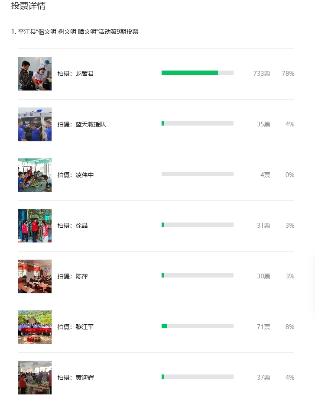Select the 拍摄：凌伟中 label
The width and height of the screenshot is (315, 397).
(x=75, y=175)
